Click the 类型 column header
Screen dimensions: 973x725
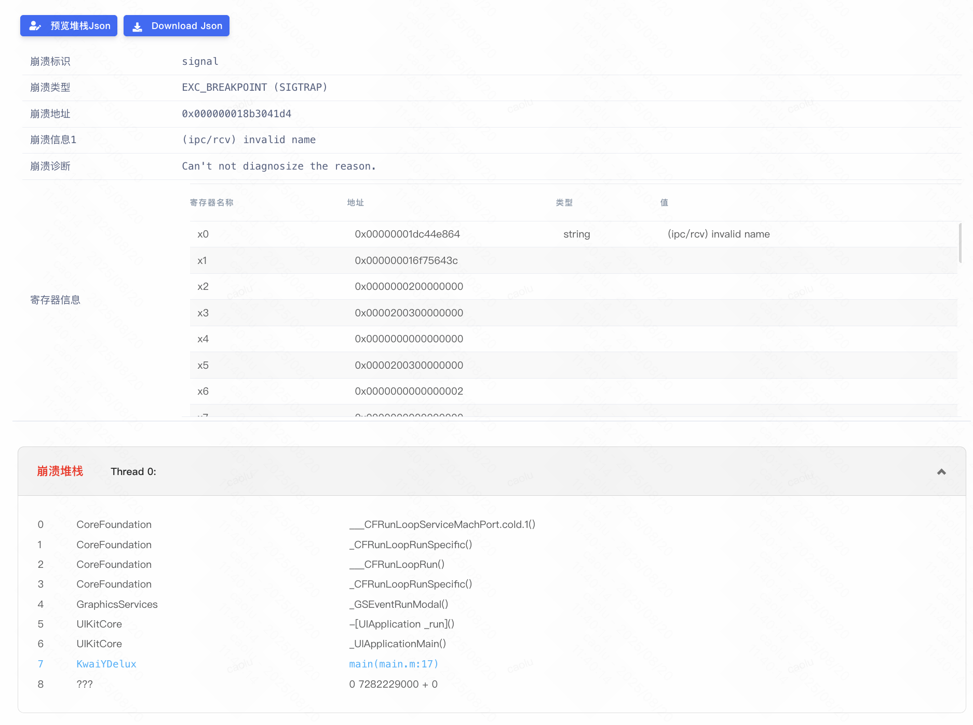pos(564,202)
